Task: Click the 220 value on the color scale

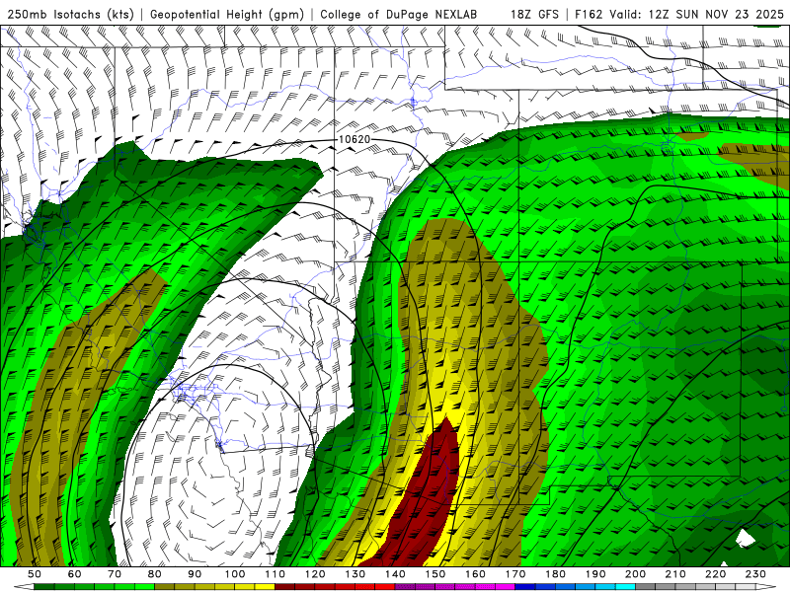Action: [x=715, y=574]
